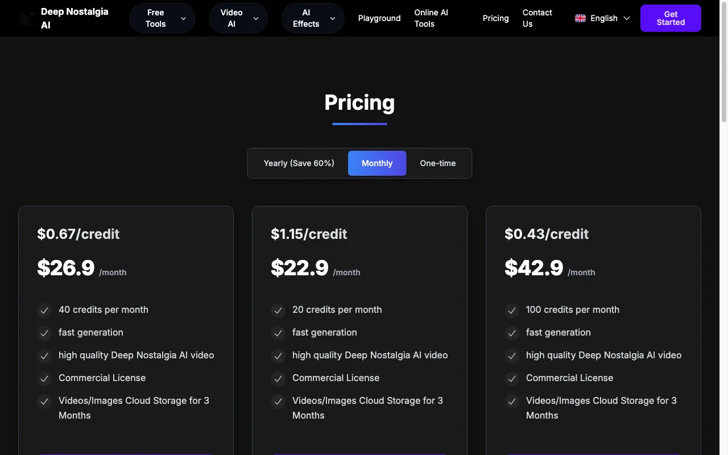This screenshot has width=728, height=455.
Task: Click the Get Started button
Action: pyautogui.click(x=671, y=18)
